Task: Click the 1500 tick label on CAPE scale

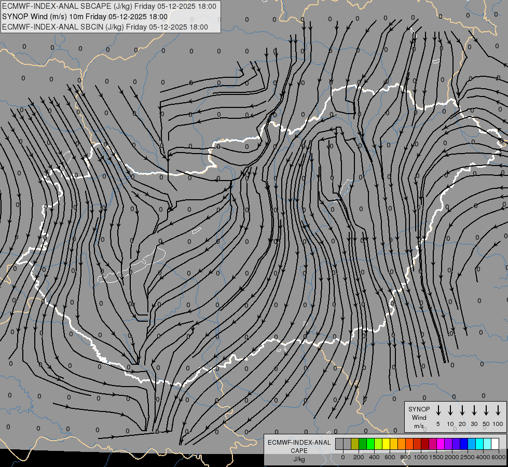Action: point(436,457)
